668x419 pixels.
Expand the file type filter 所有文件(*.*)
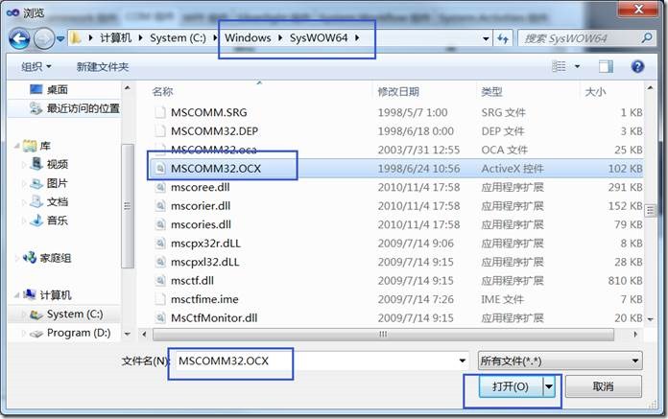click(560, 361)
